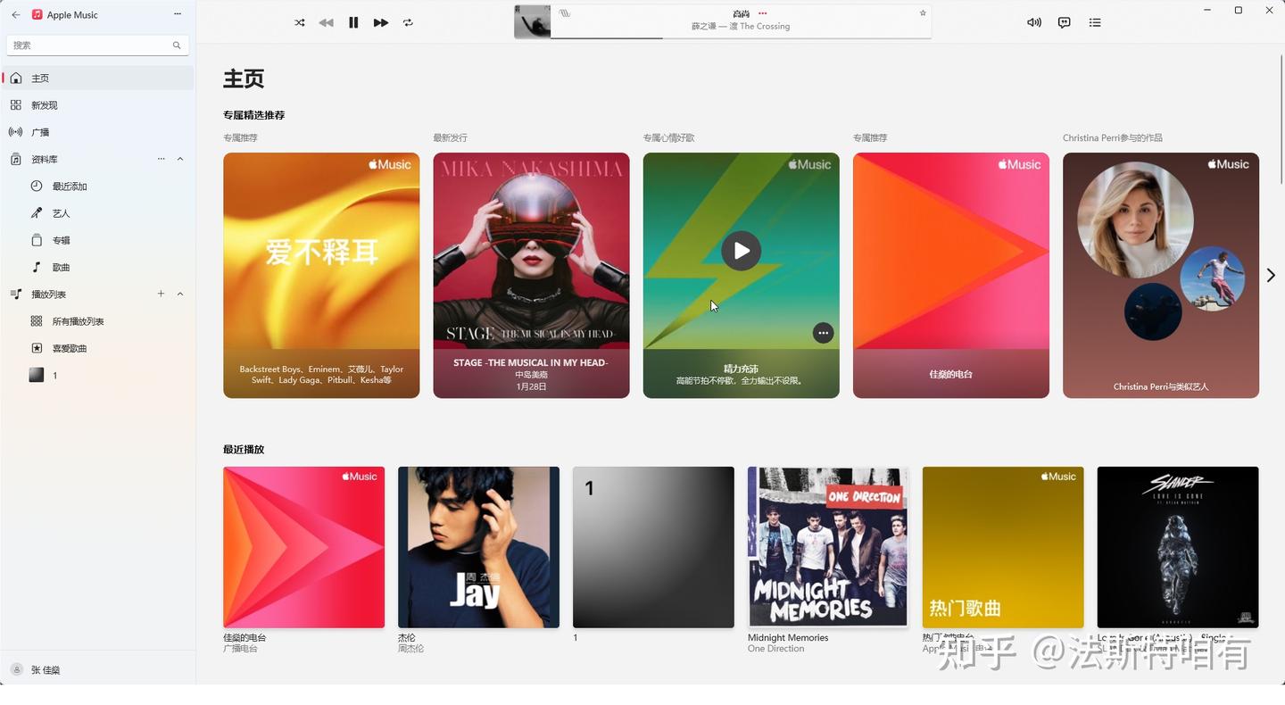Open 新发现 in the sidebar

coord(98,105)
